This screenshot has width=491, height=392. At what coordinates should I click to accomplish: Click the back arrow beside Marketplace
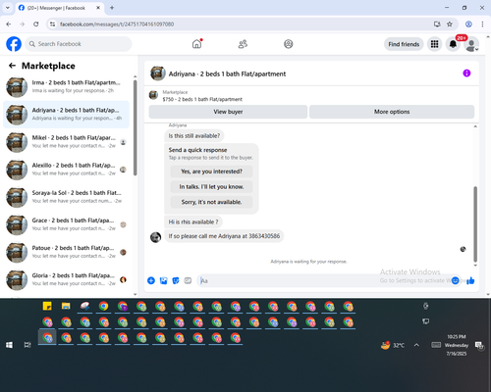(x=12, y=66)
